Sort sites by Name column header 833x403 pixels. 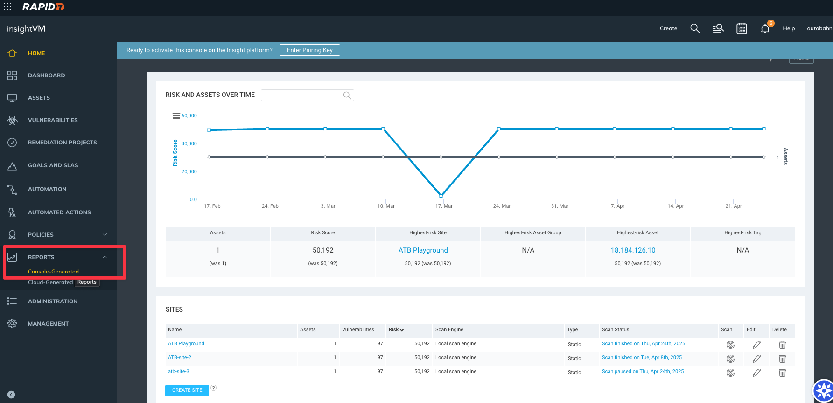pos(175,330)
